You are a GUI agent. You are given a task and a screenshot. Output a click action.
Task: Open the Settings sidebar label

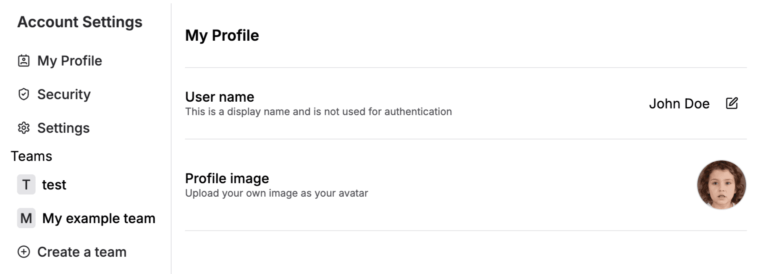tap(63, 128)
